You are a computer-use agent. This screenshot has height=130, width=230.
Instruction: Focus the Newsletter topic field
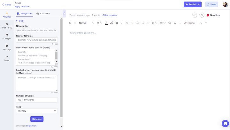[x=37, y=40]
